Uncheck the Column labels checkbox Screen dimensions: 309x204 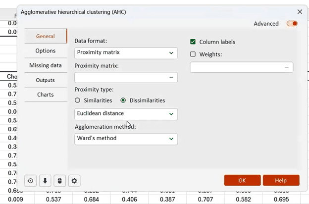pyautogui.click(x=193, y=42)
